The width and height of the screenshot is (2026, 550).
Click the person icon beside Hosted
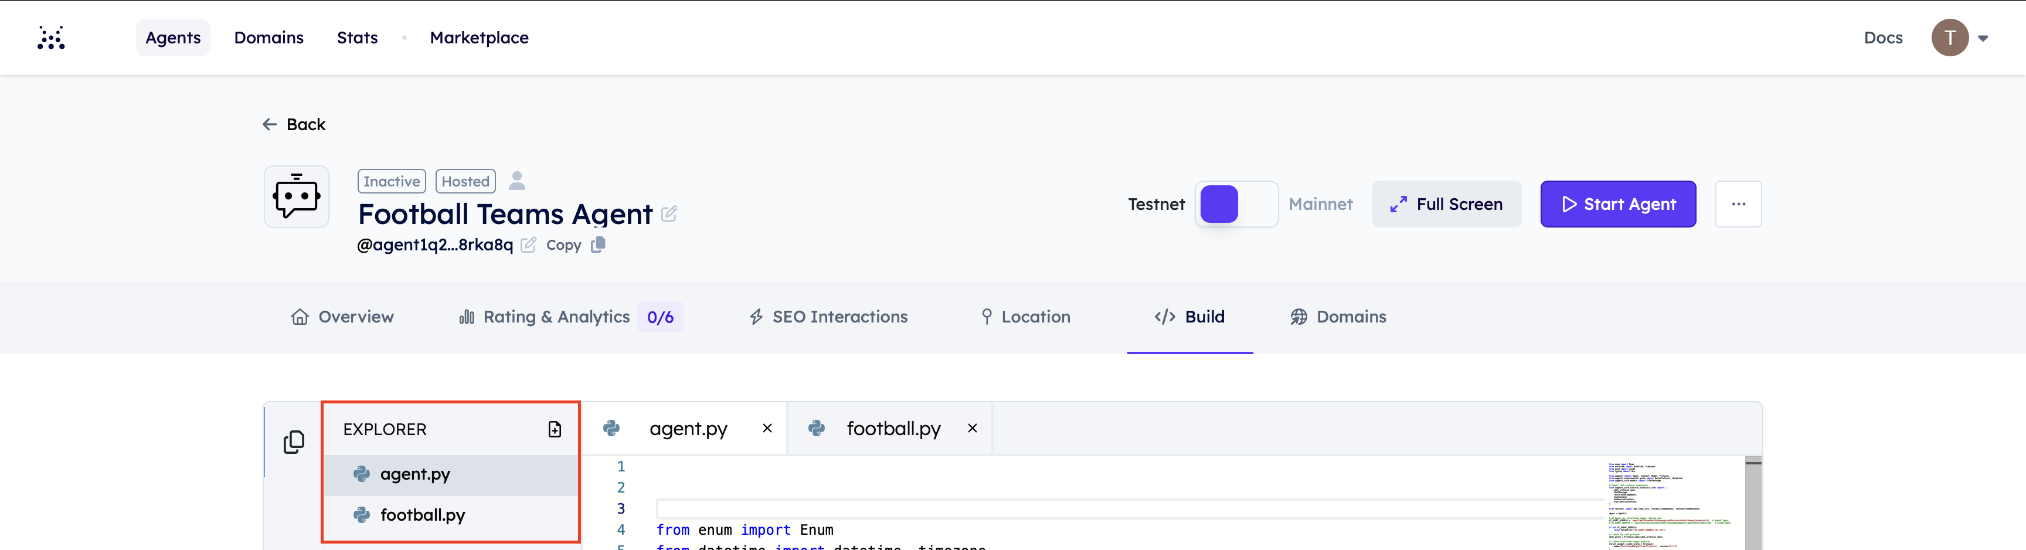pos(516,181)
